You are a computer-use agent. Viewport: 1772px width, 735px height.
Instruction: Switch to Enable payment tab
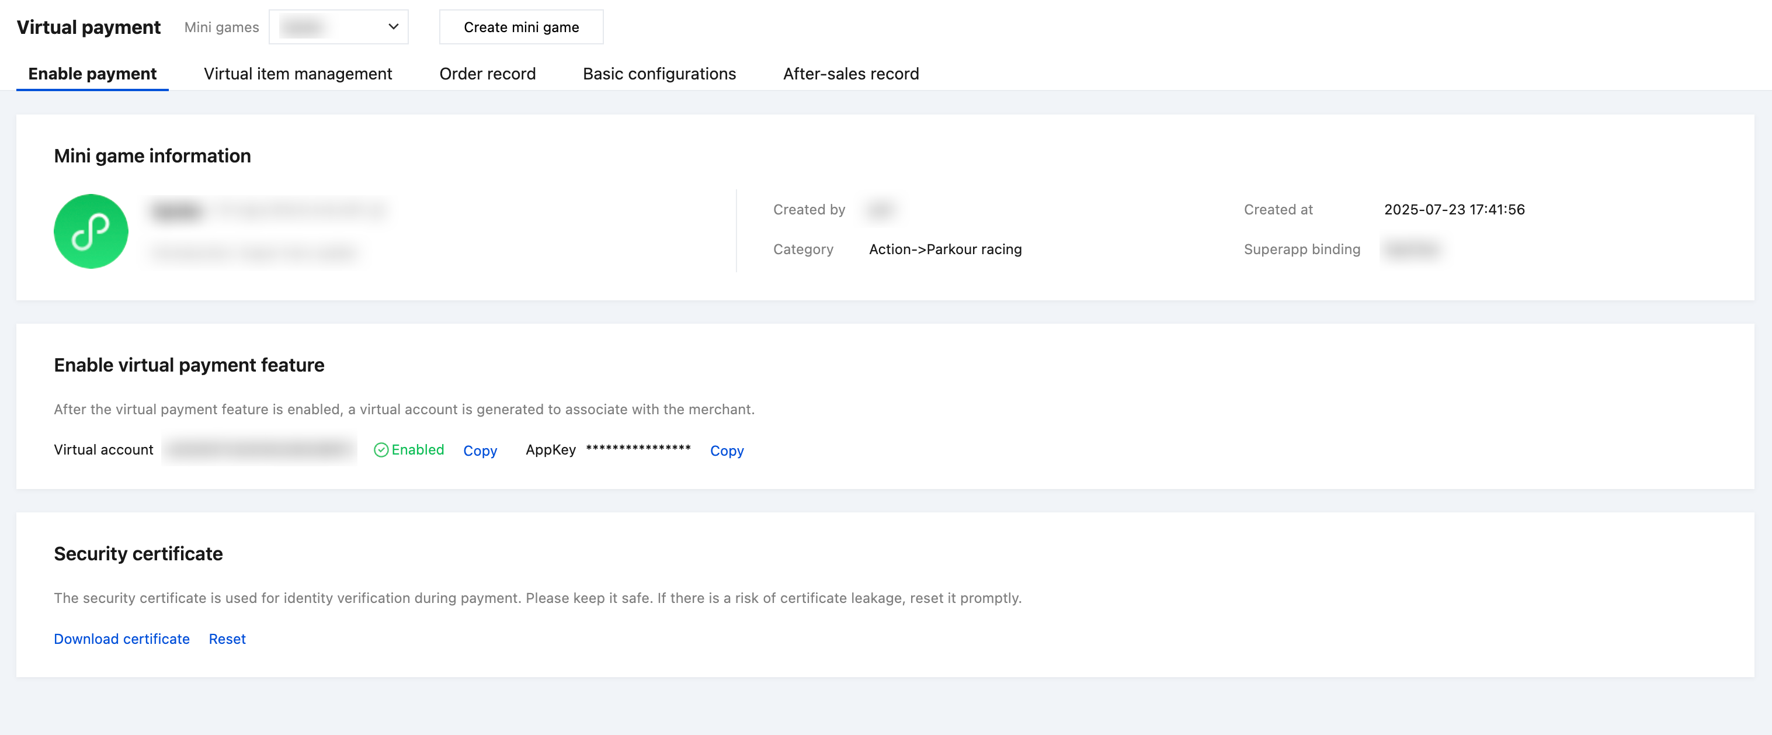click(92, 74)
